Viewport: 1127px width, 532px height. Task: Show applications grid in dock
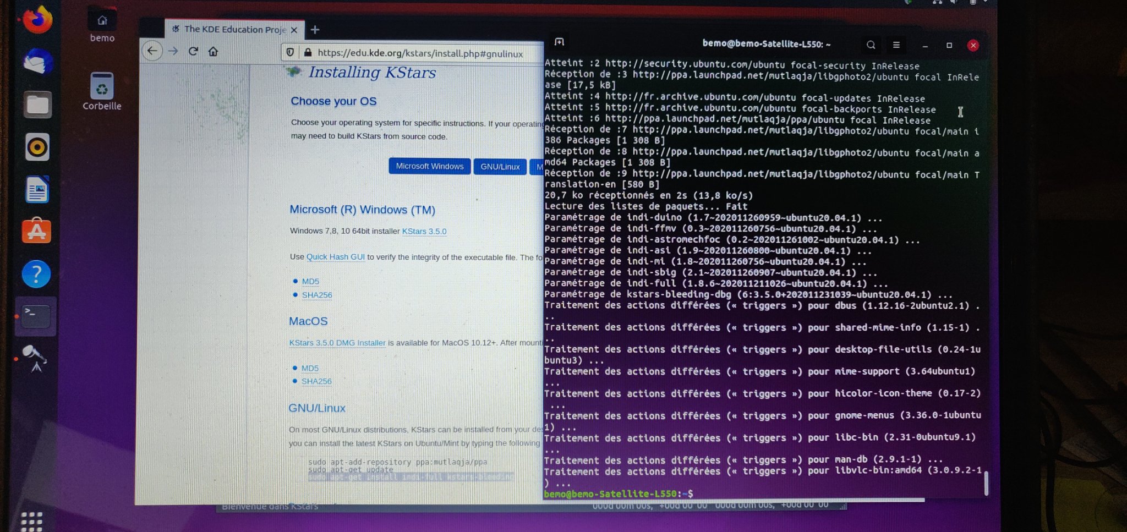(31, 520)
